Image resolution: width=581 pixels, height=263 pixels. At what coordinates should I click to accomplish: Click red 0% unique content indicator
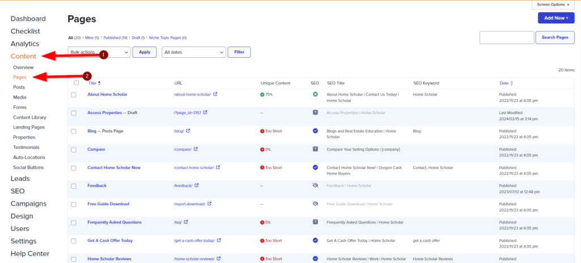266,149
